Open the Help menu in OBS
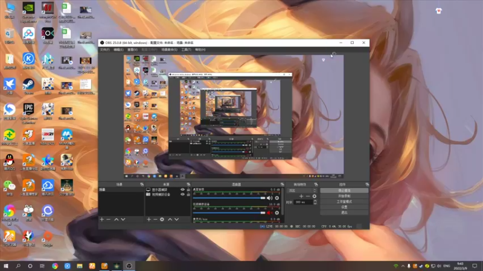483x271 pixels. pos(200,49)
